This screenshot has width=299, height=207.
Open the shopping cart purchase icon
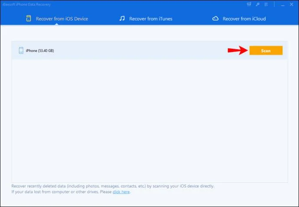[249, 4]
